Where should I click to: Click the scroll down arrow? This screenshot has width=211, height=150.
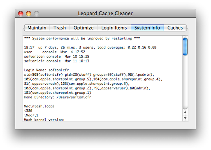(x=185, y=118)
